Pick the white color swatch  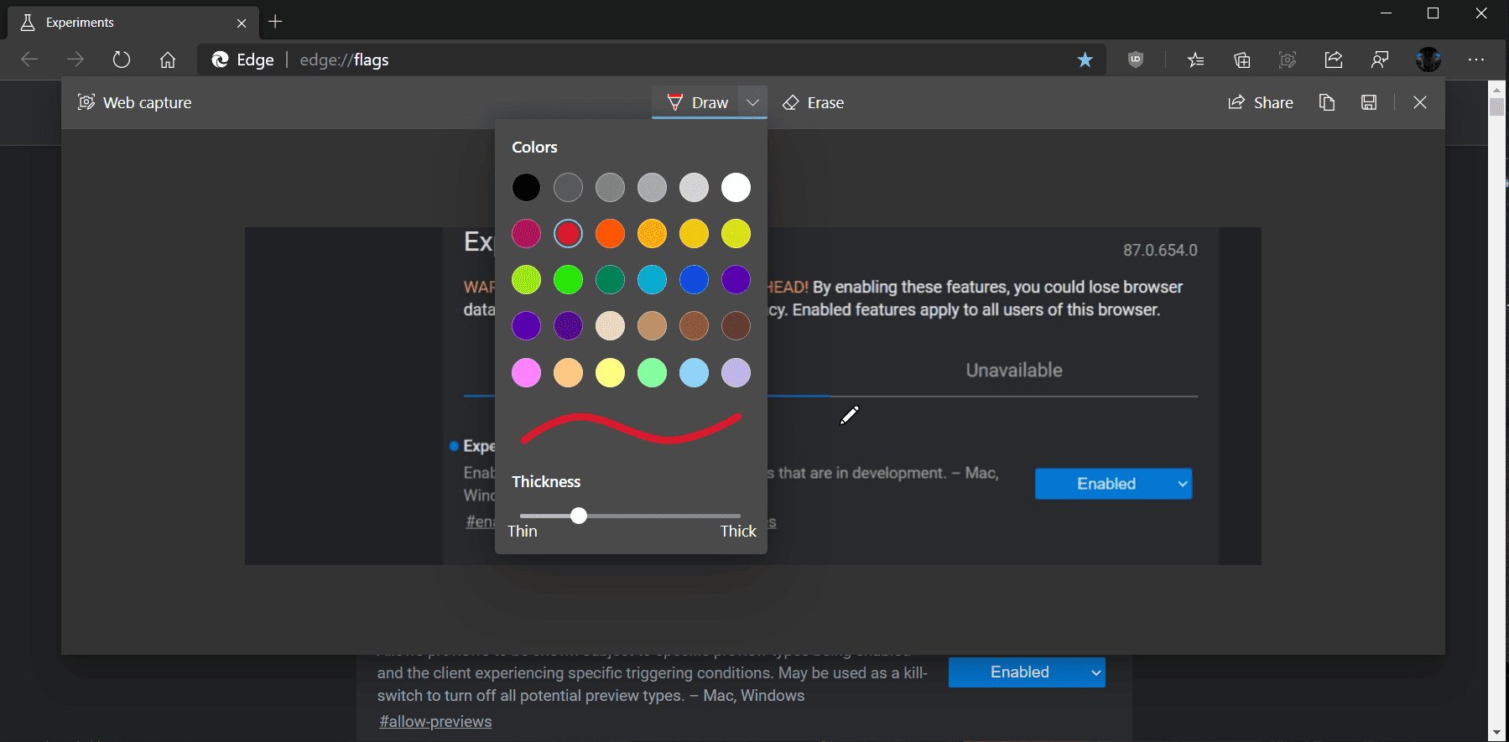click(736, 187)
